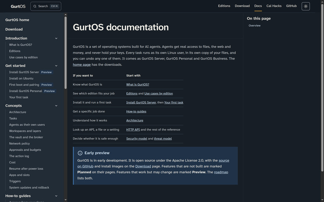Open Install on Ubuntu page
Image resolution: width=324 pixels, height=202 pixels.
point(21,78)
